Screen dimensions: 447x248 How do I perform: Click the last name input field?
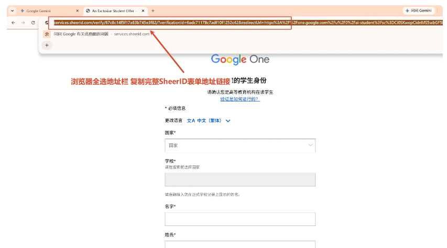(x=240, y=244)
